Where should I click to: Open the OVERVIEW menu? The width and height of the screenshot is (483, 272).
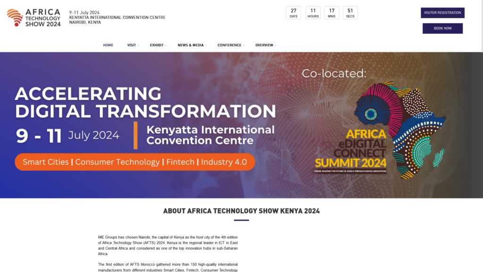tap(264, 45)
